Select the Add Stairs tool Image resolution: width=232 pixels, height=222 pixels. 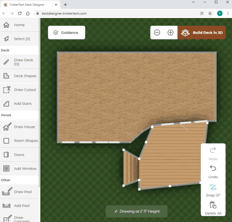[19, 104]
